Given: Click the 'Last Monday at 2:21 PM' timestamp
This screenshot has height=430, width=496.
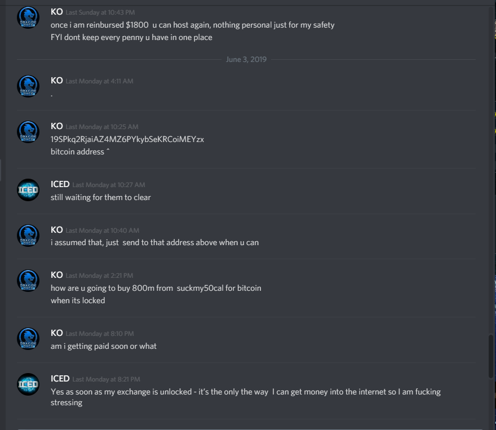Looking at the screenshot, I should click(x=99, y=276).
